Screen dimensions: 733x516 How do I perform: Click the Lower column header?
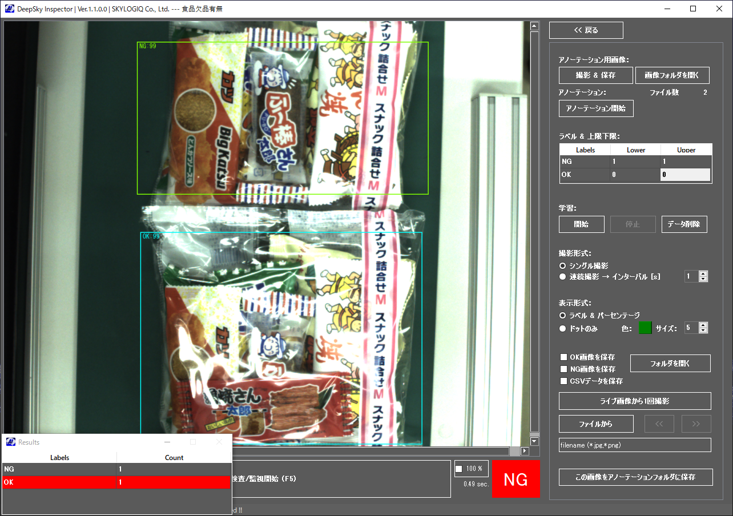click(x=635, y=150)
